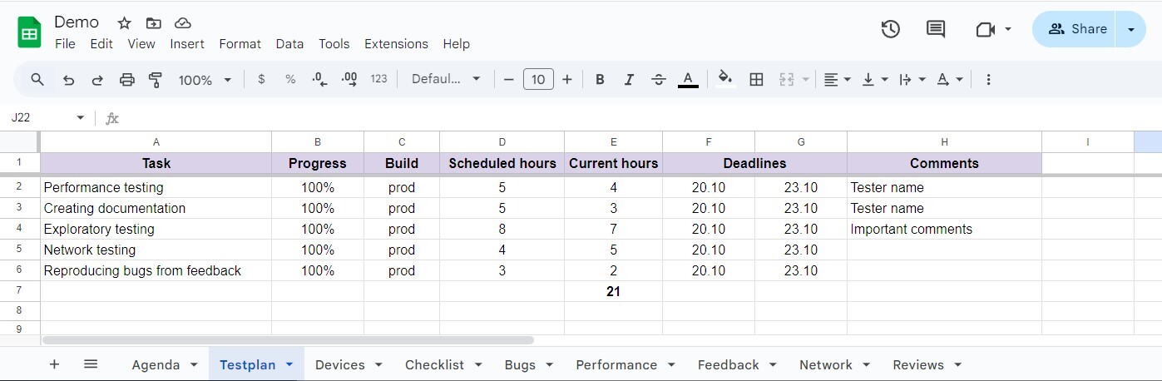
Task: Search the menus with magnifier icon
Action: tap(37, 80)
